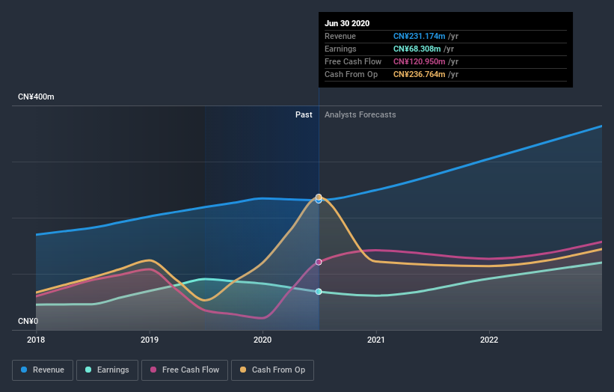This screenshot has height=392, width=614.
Task: Click the 2019 x-axis label
Action: tap(150, 340)
